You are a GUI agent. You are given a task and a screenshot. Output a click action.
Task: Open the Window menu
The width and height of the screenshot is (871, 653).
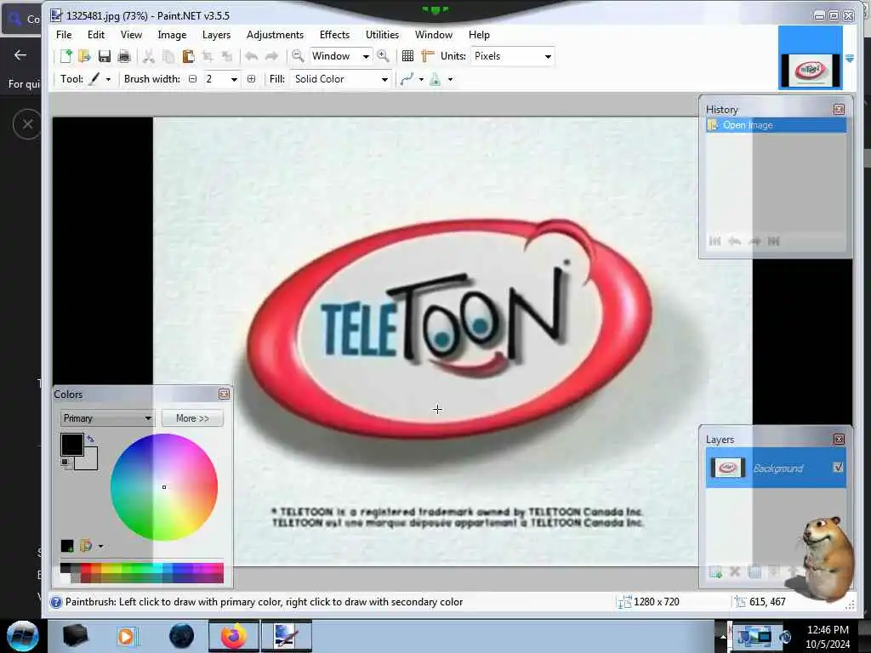[x=434, y=34]
